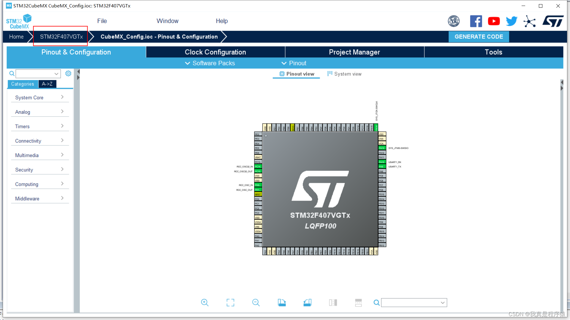Open the Window menu

click(167, 21)
